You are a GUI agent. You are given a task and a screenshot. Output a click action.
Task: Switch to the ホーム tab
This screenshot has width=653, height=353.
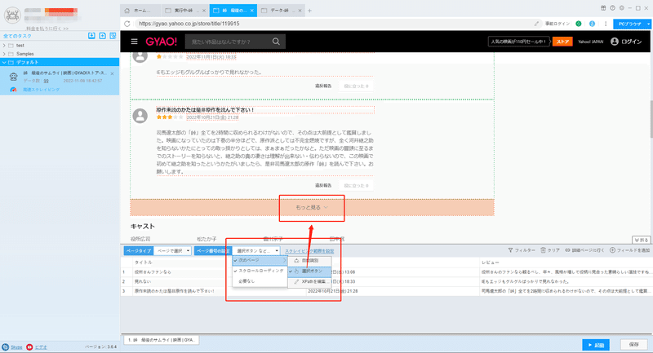pyautogui.click(x=140, y=11)
